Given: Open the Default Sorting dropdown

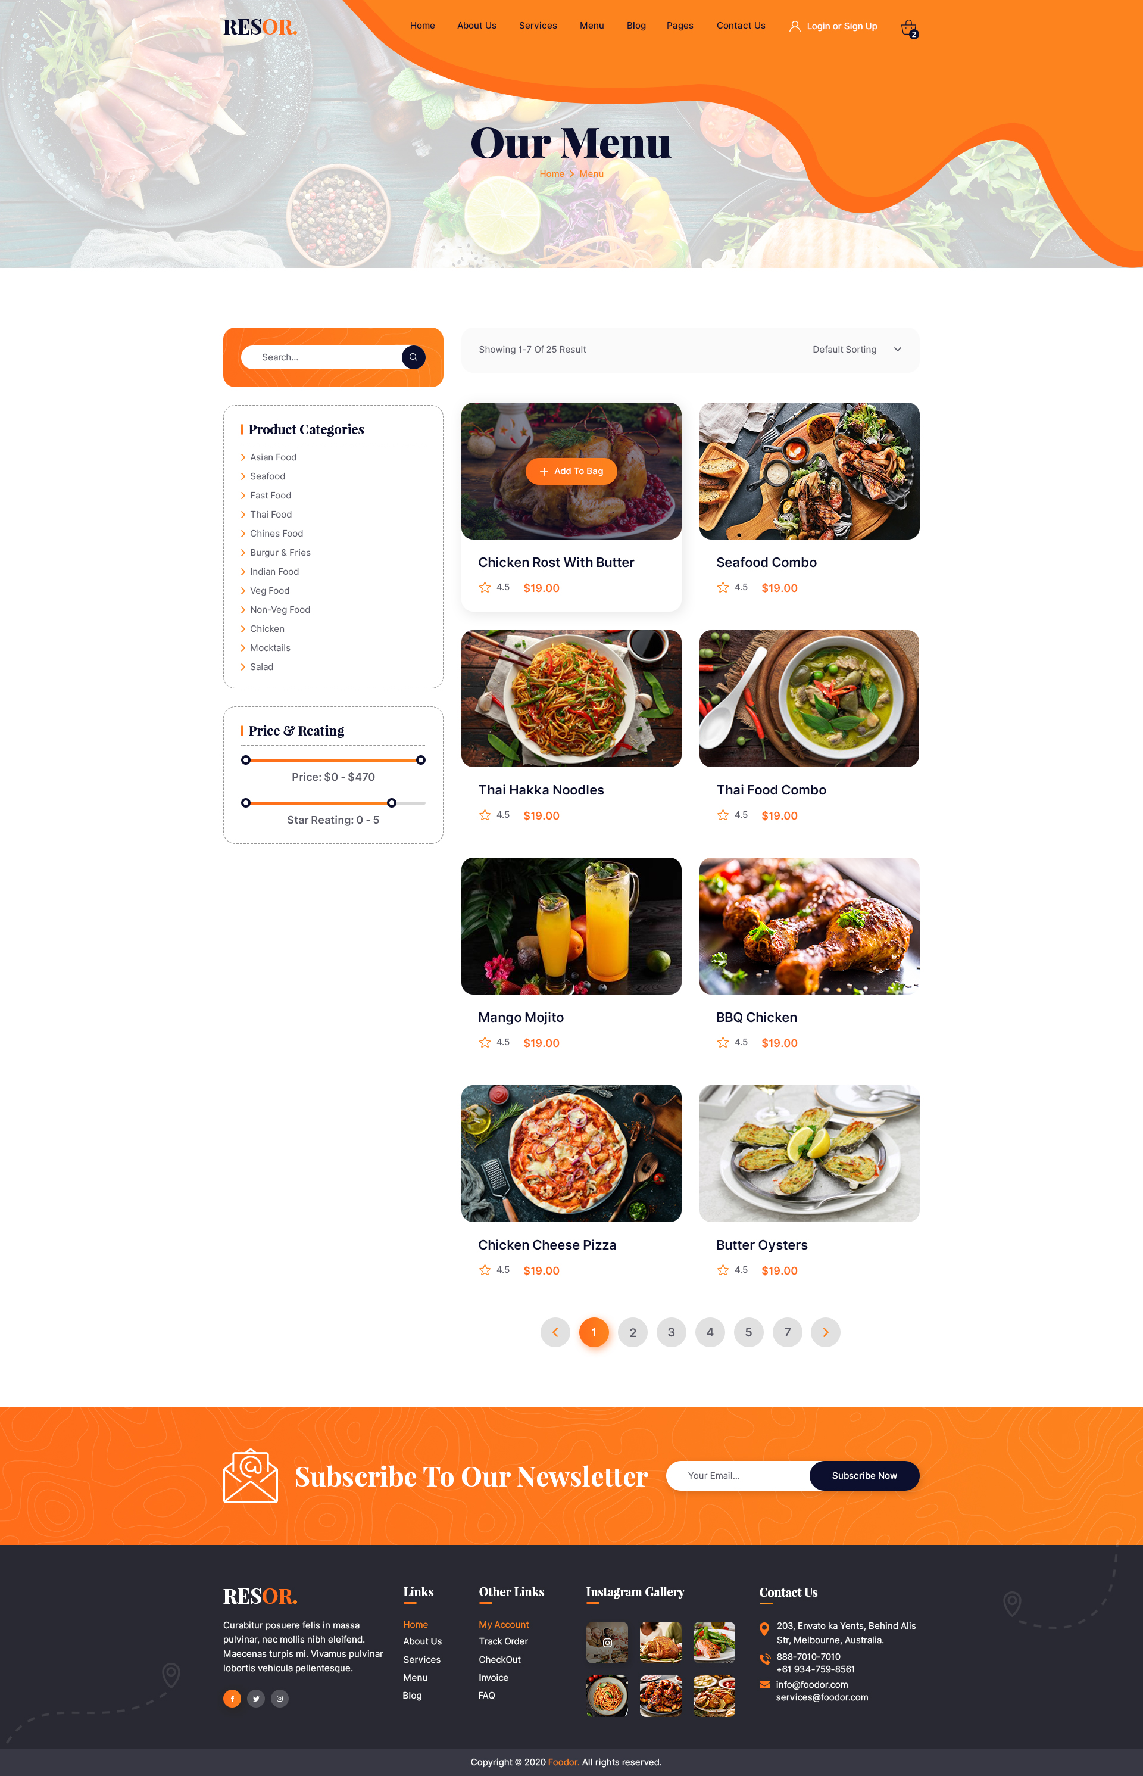Looking at the screenshot, I should (857, 350).
